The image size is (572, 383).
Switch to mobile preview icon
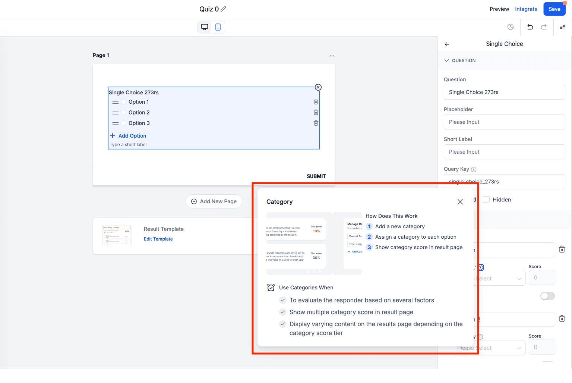[x=218, y=27]
